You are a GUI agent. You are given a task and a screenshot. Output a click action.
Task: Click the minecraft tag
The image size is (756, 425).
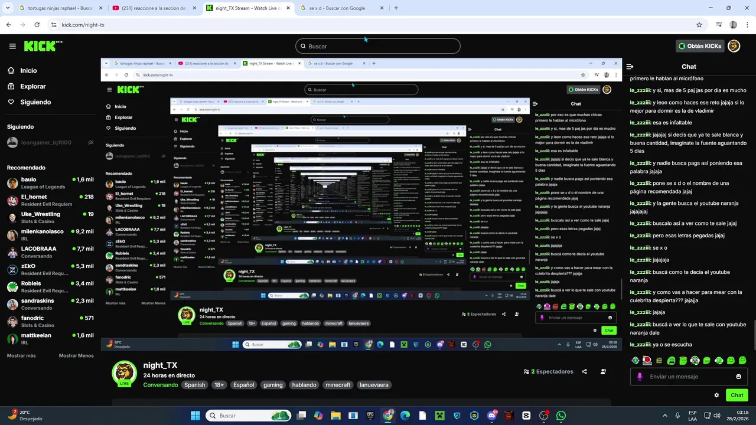tap(338, 385)
